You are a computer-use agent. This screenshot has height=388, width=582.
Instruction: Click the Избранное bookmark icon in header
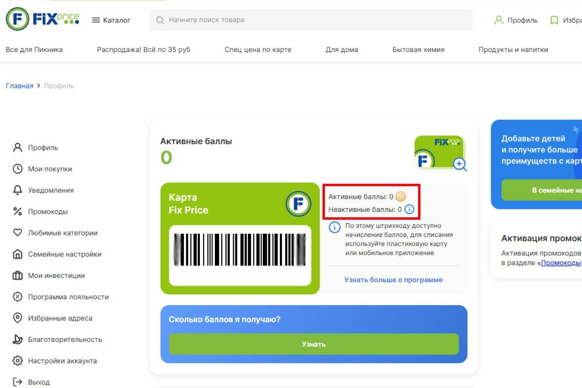tap(554, 20)
